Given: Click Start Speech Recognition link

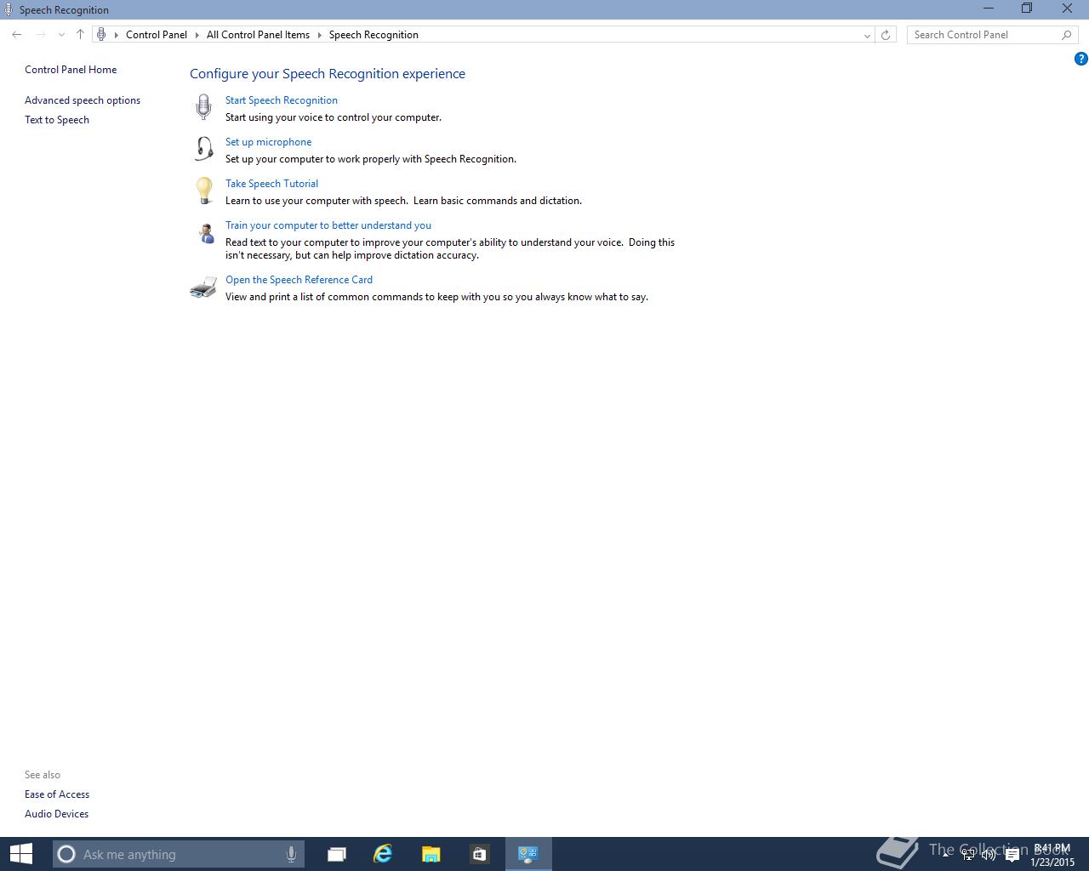Looking at the screenshot, I should click(x=282, y=100).
